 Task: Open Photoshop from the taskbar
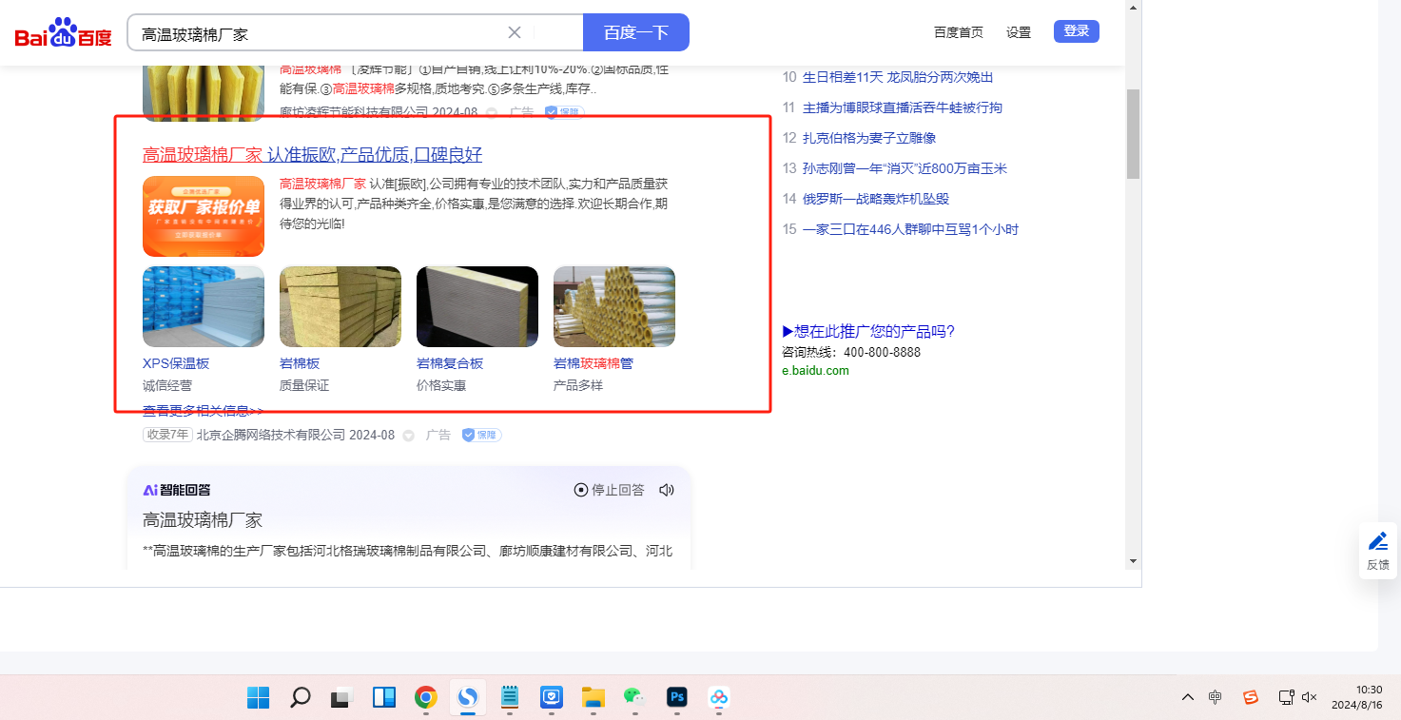coord(676,697)
